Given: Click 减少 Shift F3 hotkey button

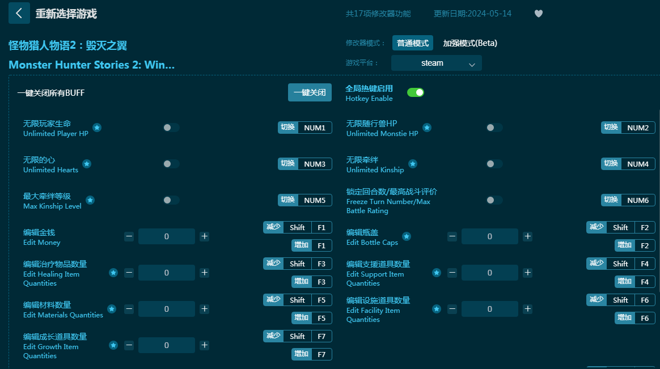Looking at the screenshot, I should (x=298, y=264).
